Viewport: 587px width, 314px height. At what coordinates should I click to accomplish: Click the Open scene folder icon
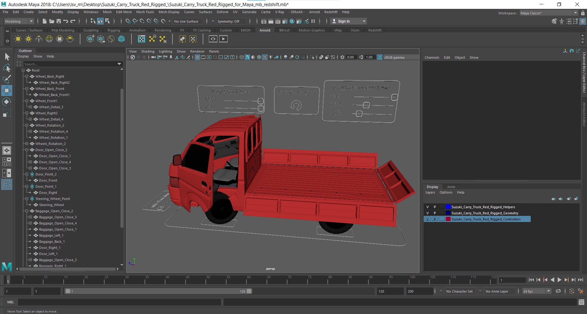click(x=51, y=21)
